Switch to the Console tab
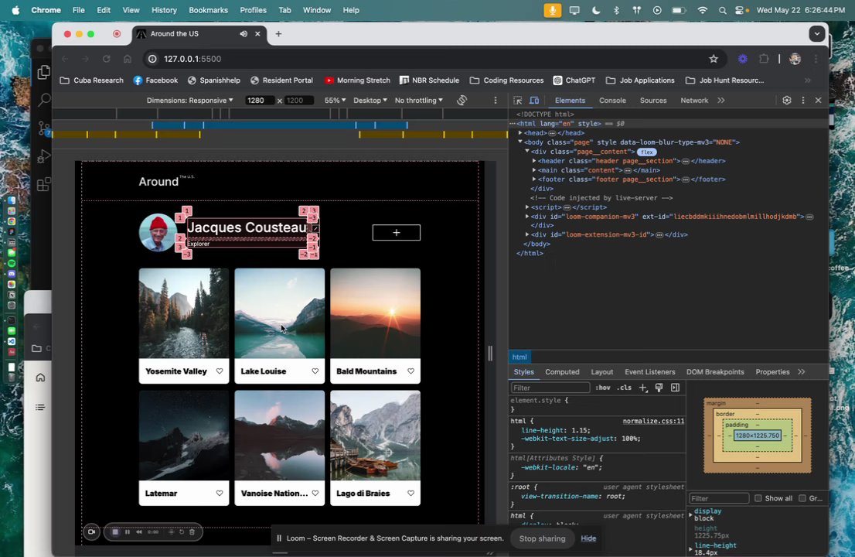 coord(612,101)
